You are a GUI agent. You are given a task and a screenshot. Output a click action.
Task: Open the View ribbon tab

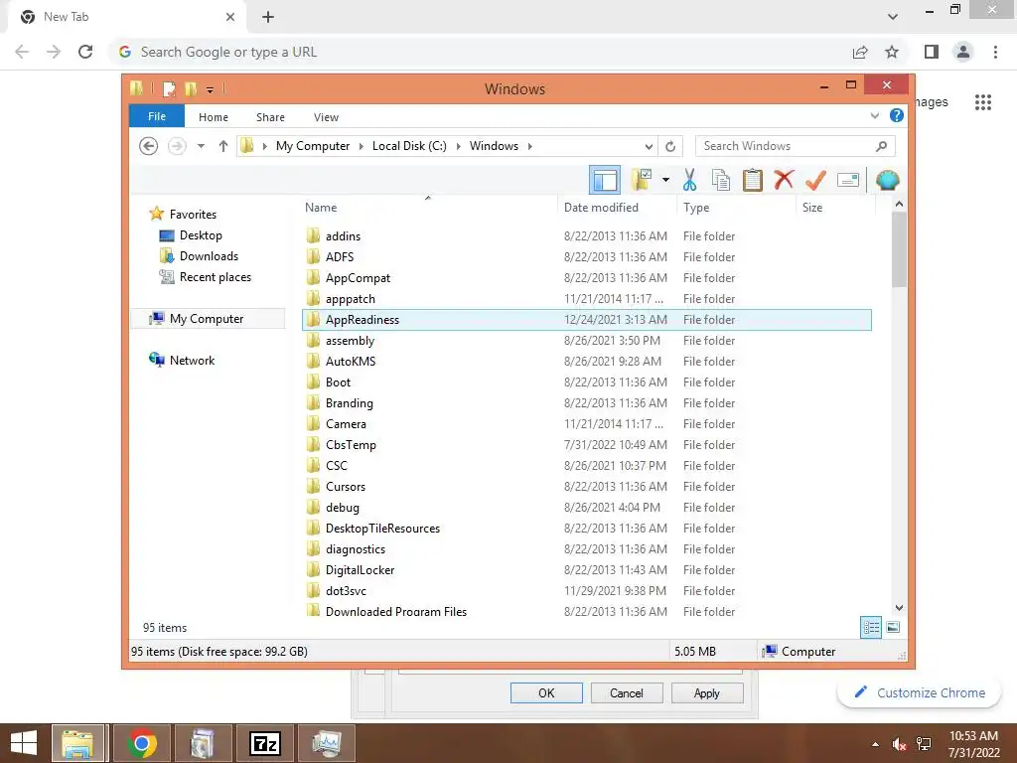point(326,117)
